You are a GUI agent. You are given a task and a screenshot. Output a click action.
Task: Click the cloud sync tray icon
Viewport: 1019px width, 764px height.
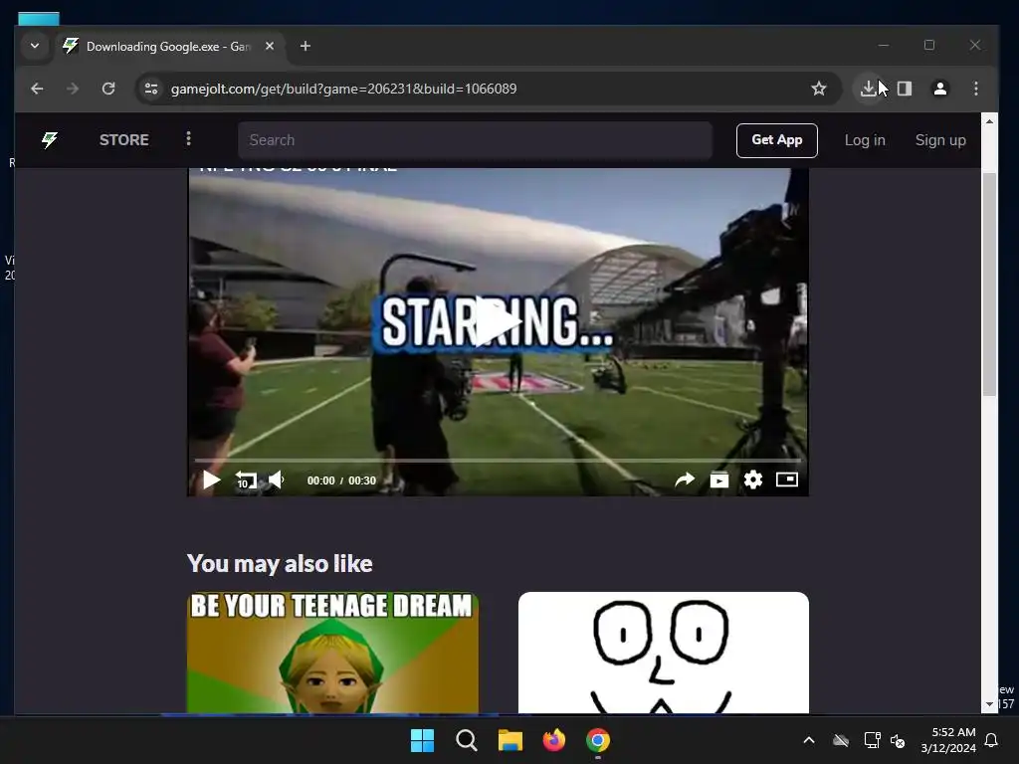click(x=841, y=740)
